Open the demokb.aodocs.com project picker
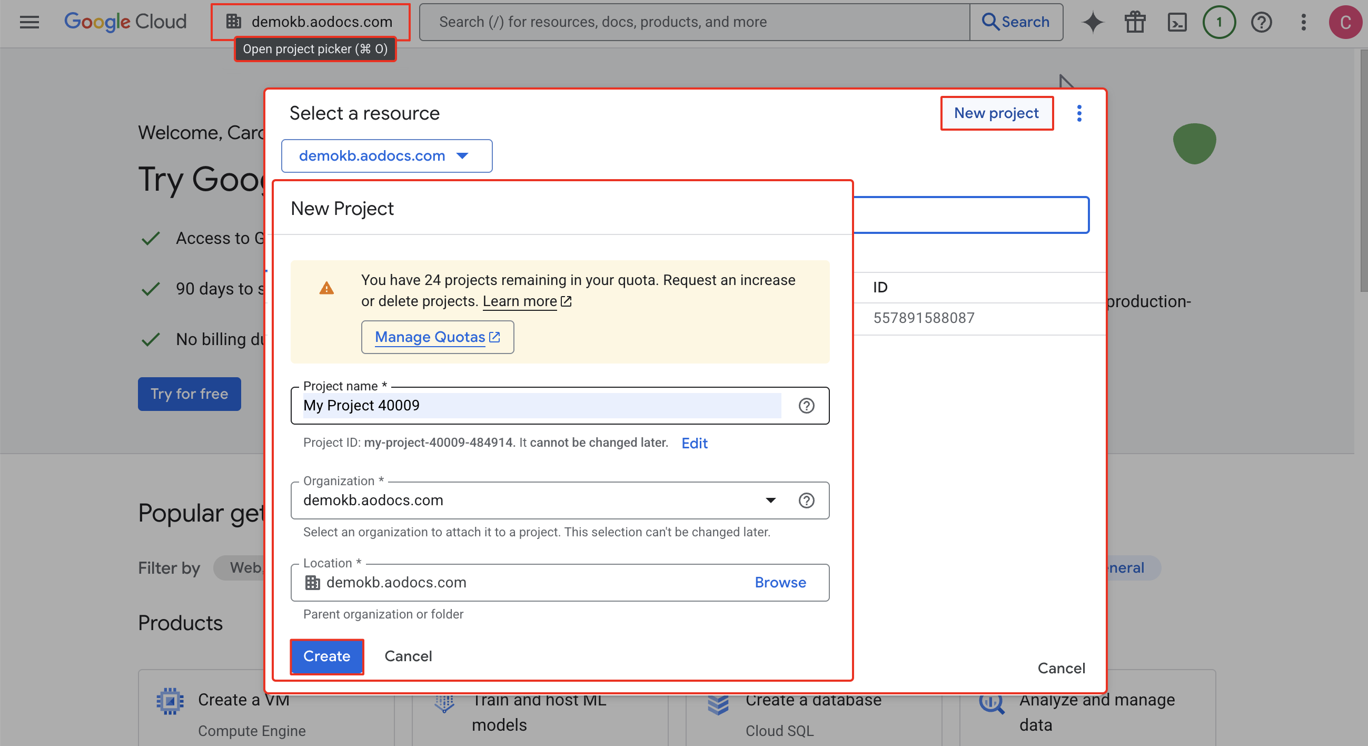 click(x=310, y=22)
